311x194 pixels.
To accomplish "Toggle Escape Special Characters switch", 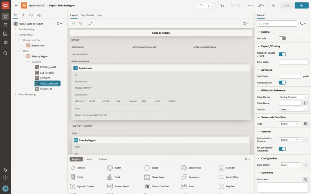I will click(x=282, y=149).
